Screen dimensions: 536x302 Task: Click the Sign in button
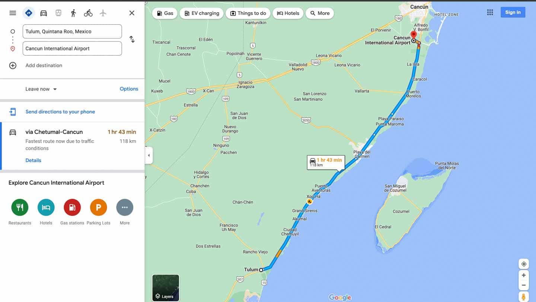tap(513, 12)
